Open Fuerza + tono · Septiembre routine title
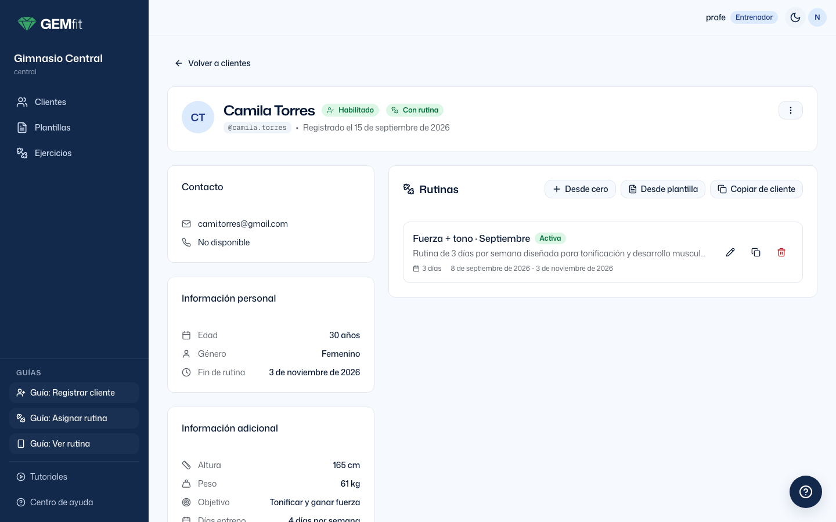This screenshot has width=836, height=522. [x=471, y=238]
